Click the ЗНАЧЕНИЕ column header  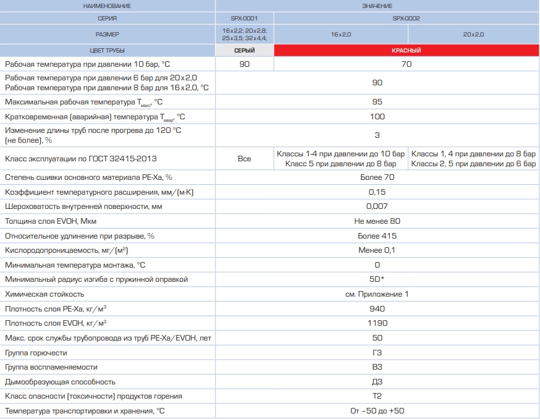pyautogui.click(x=377, y=6)
